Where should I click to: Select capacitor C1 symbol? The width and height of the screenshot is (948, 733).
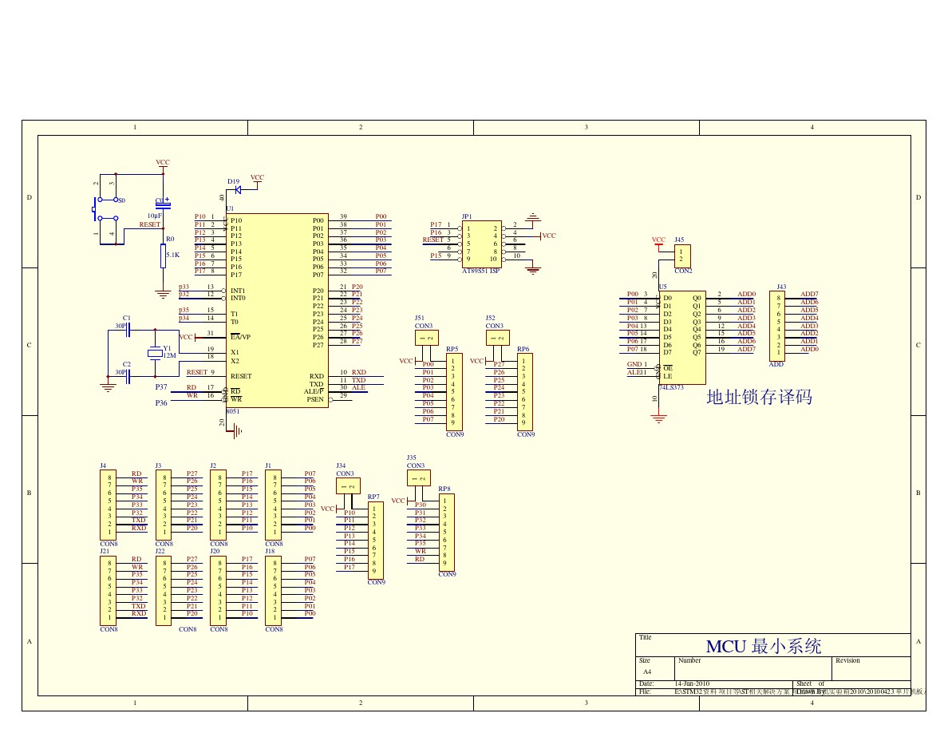(x=128, y=329)
